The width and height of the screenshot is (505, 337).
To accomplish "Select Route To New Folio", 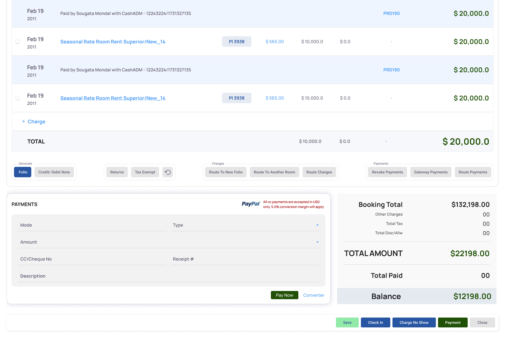I will [x=226, y=172].
